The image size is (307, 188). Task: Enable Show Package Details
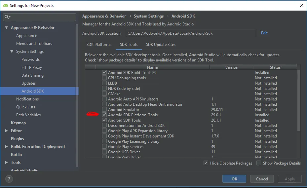click(259, 163)
